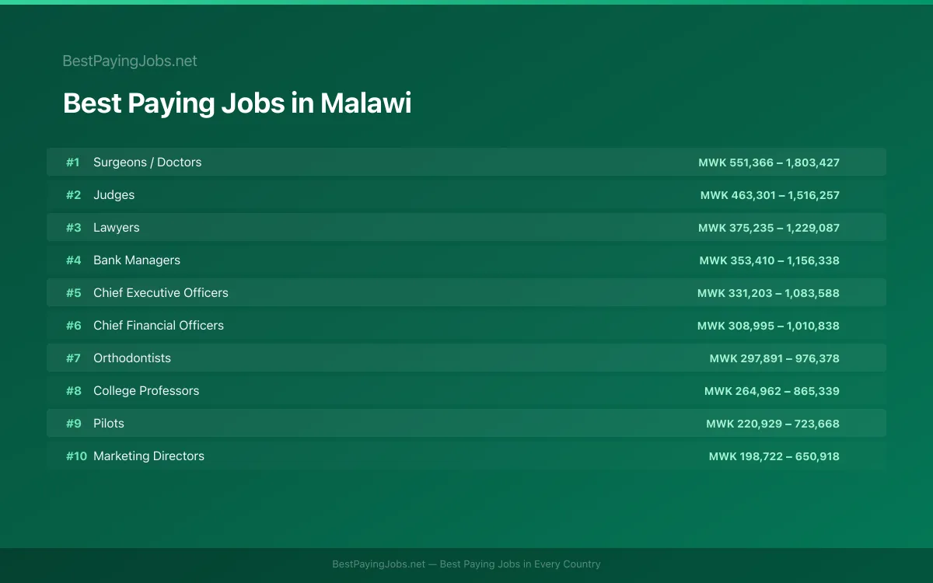
Task: Click the rank number '#4'
Action: [73, 260]
